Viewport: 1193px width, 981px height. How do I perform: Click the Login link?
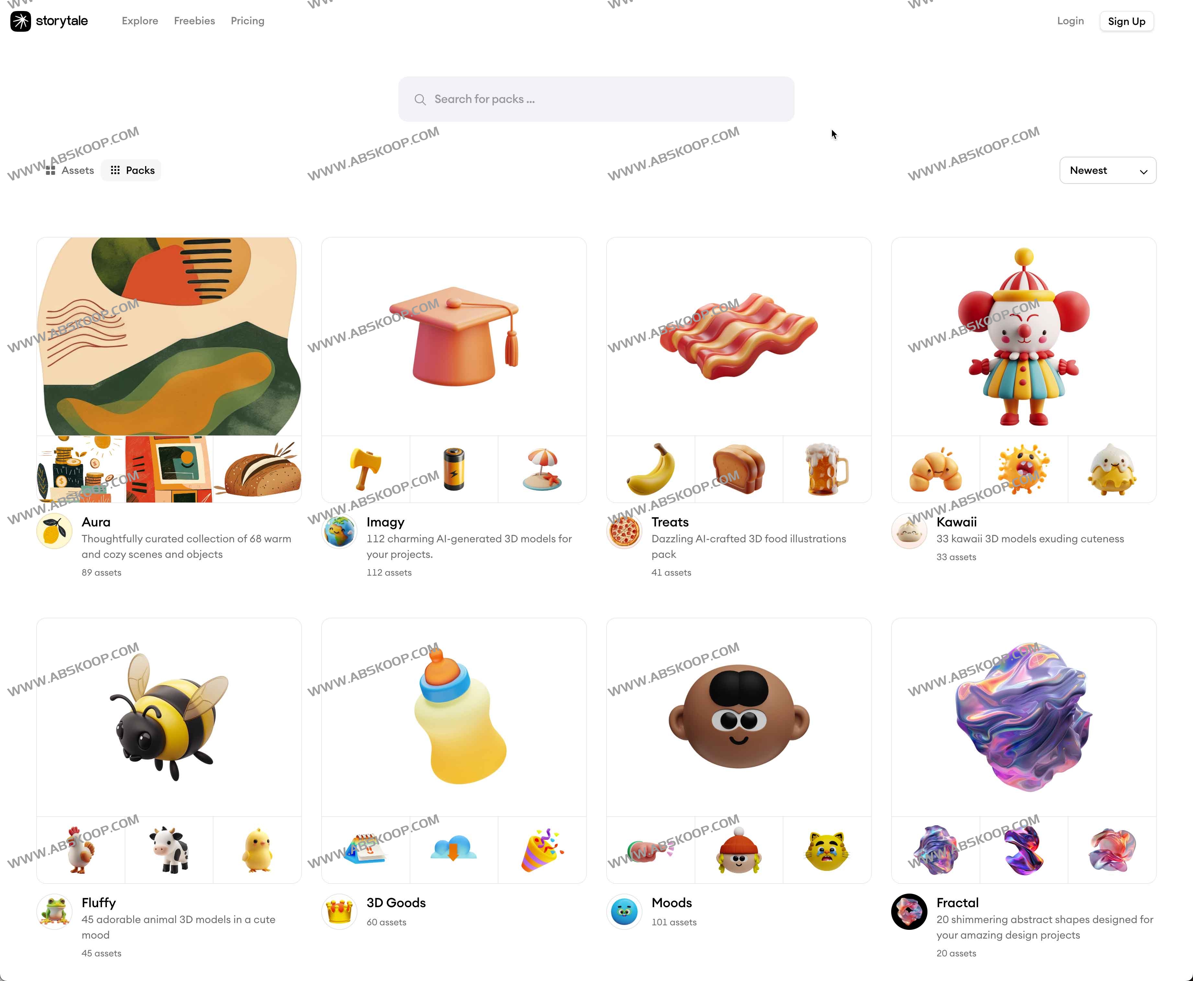coord(1070,21)
